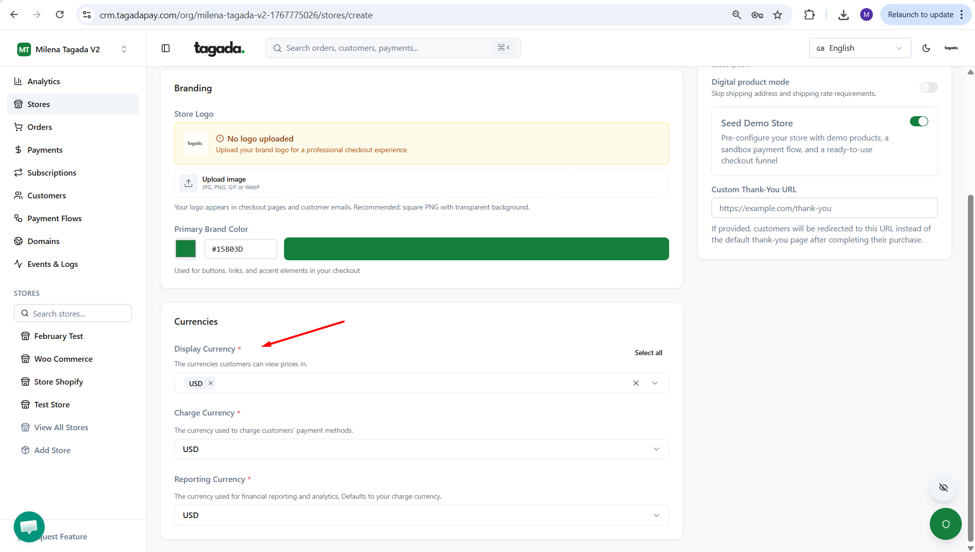The height and width of the screenshot is (552, 975).
Task: Click the hide eye-slash icon
Action: (943, 488)
